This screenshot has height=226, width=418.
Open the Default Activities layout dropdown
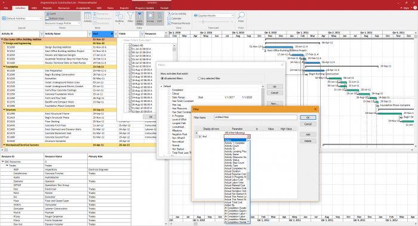coord(41,18)
